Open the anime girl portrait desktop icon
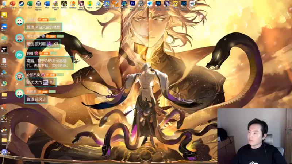The image size is (292, 164). pos(81,4)
